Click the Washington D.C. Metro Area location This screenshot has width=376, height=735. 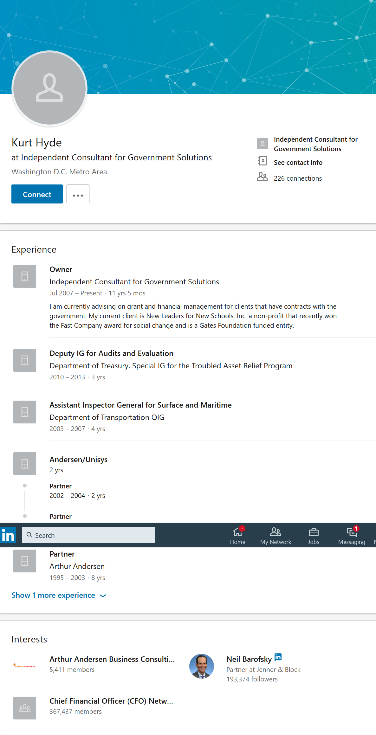(59, 171)
